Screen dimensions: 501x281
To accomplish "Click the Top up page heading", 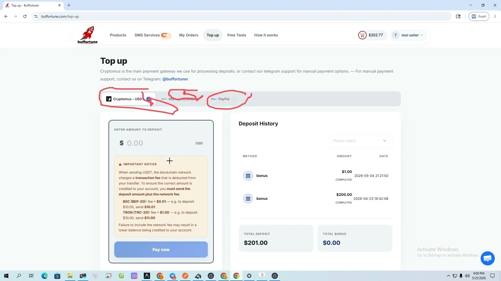I will (x=114, y=61).
